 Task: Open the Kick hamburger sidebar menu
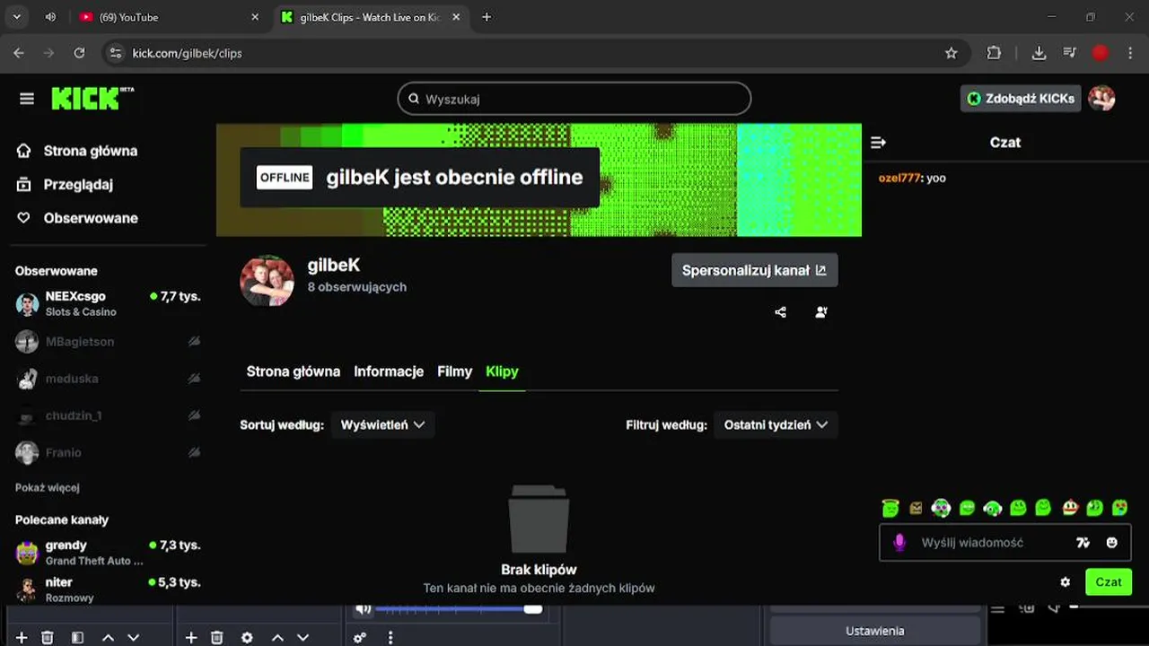pos(27,99)
